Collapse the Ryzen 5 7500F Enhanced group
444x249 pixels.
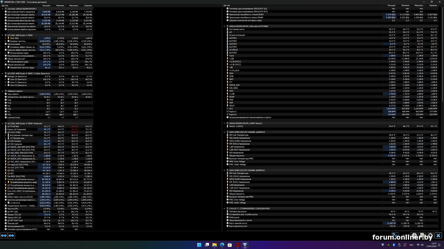coord(3,123)
